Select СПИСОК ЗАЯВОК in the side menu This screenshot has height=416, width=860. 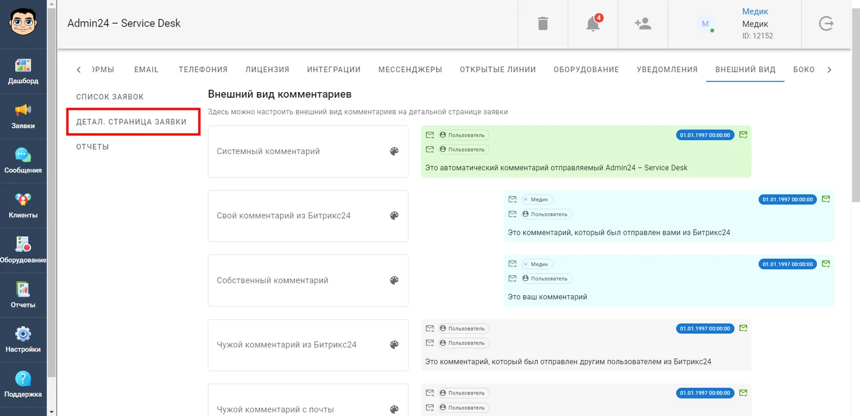110,97
